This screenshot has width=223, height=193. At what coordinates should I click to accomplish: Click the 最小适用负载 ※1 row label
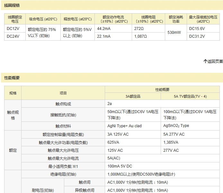tap(63, 167)
